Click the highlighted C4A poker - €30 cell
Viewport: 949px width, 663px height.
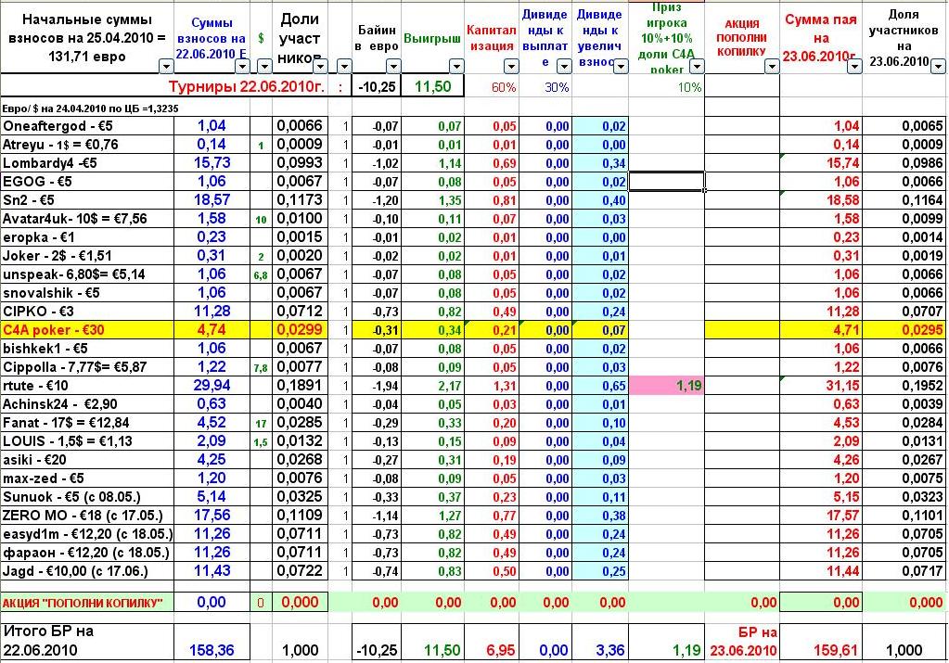87,330
